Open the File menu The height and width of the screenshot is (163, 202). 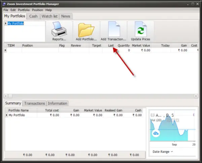coord(6,10)
